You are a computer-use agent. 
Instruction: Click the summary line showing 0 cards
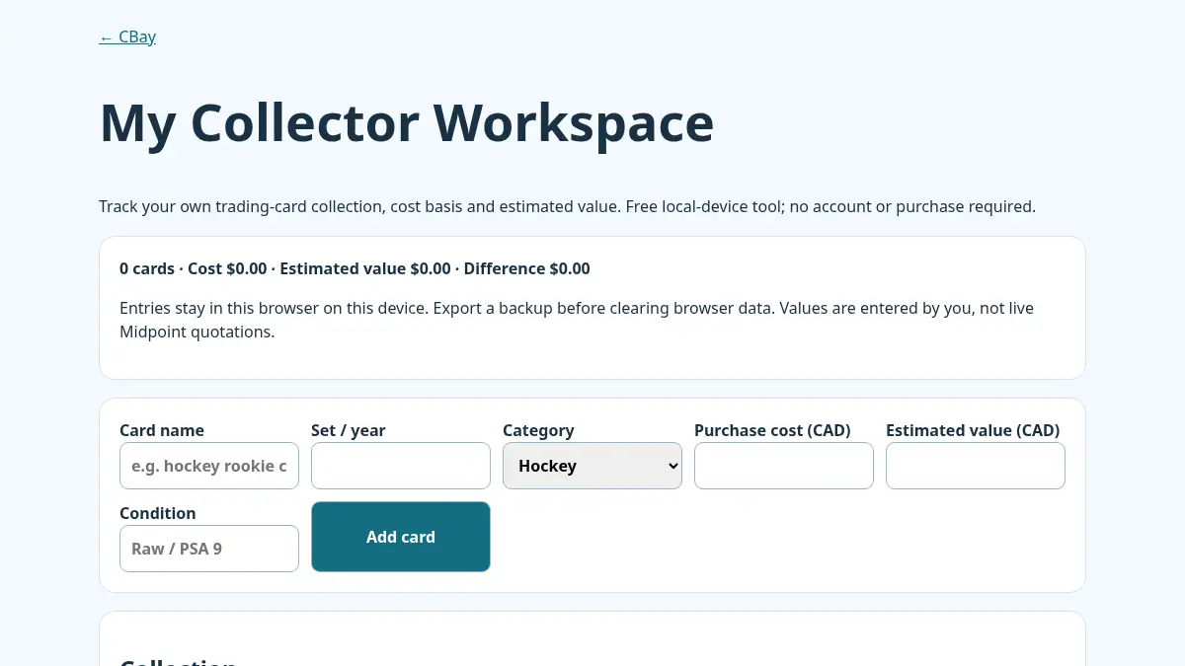pyautogui.click(x=355, y=268)
